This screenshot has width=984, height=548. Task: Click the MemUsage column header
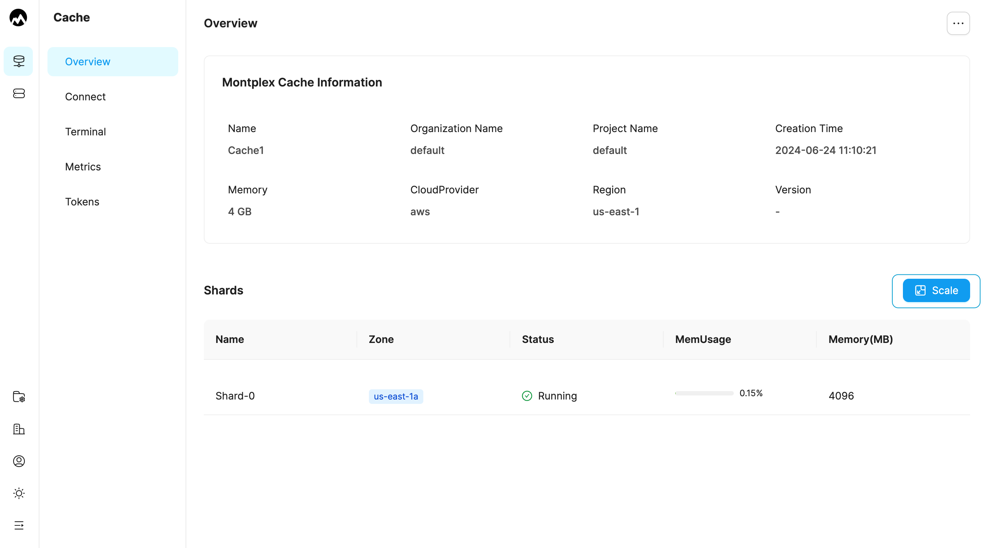(x=703, y=339)
